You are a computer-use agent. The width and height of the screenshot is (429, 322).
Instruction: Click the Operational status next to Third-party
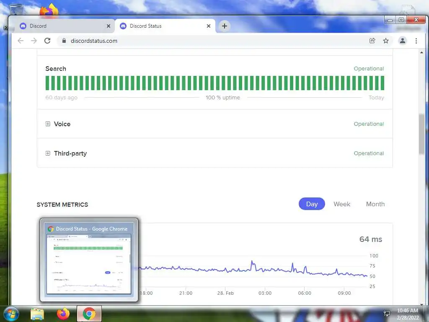click(369, 153)
